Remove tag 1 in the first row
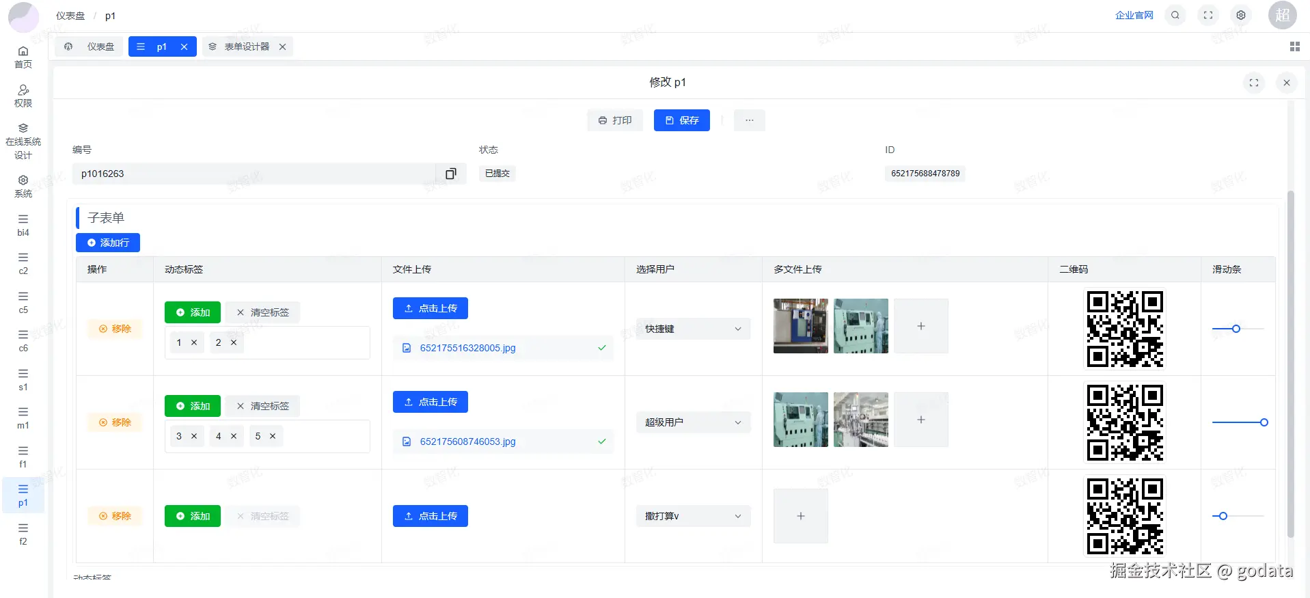Screen dimensions: 1310x598 [x=194, y=342]
